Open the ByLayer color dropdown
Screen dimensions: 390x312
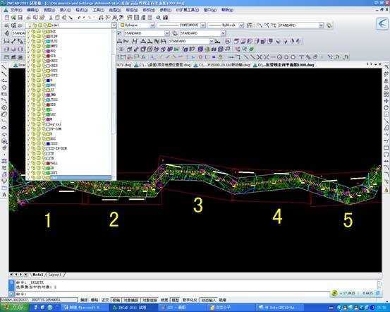click(152, 25)
